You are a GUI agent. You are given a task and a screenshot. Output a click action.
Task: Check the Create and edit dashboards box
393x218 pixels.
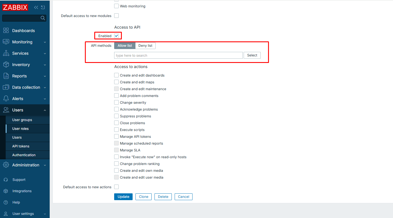(116, 75)
